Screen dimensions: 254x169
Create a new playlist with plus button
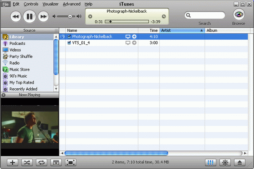pos(12,163)
